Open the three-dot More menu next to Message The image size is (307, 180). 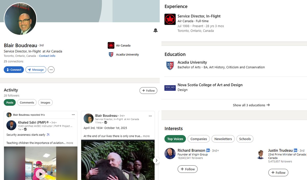[x=51, y=70]
